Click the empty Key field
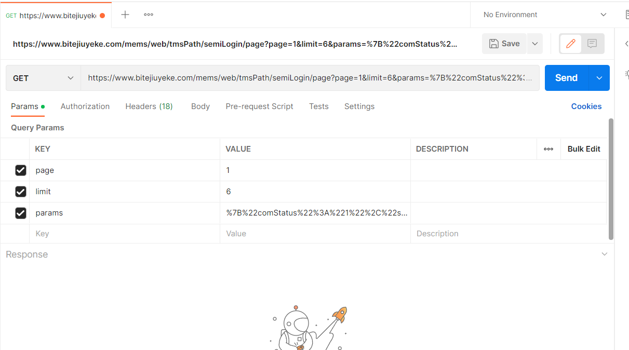The width and height of the screenshot is (629, 350). tap(125, 234)
